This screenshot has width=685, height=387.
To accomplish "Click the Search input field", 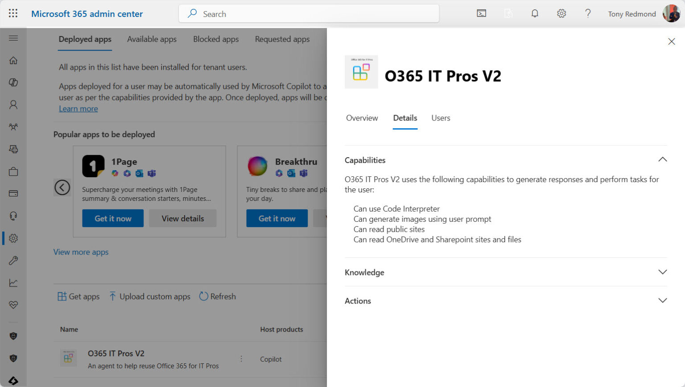I will [x=309, y=14].
